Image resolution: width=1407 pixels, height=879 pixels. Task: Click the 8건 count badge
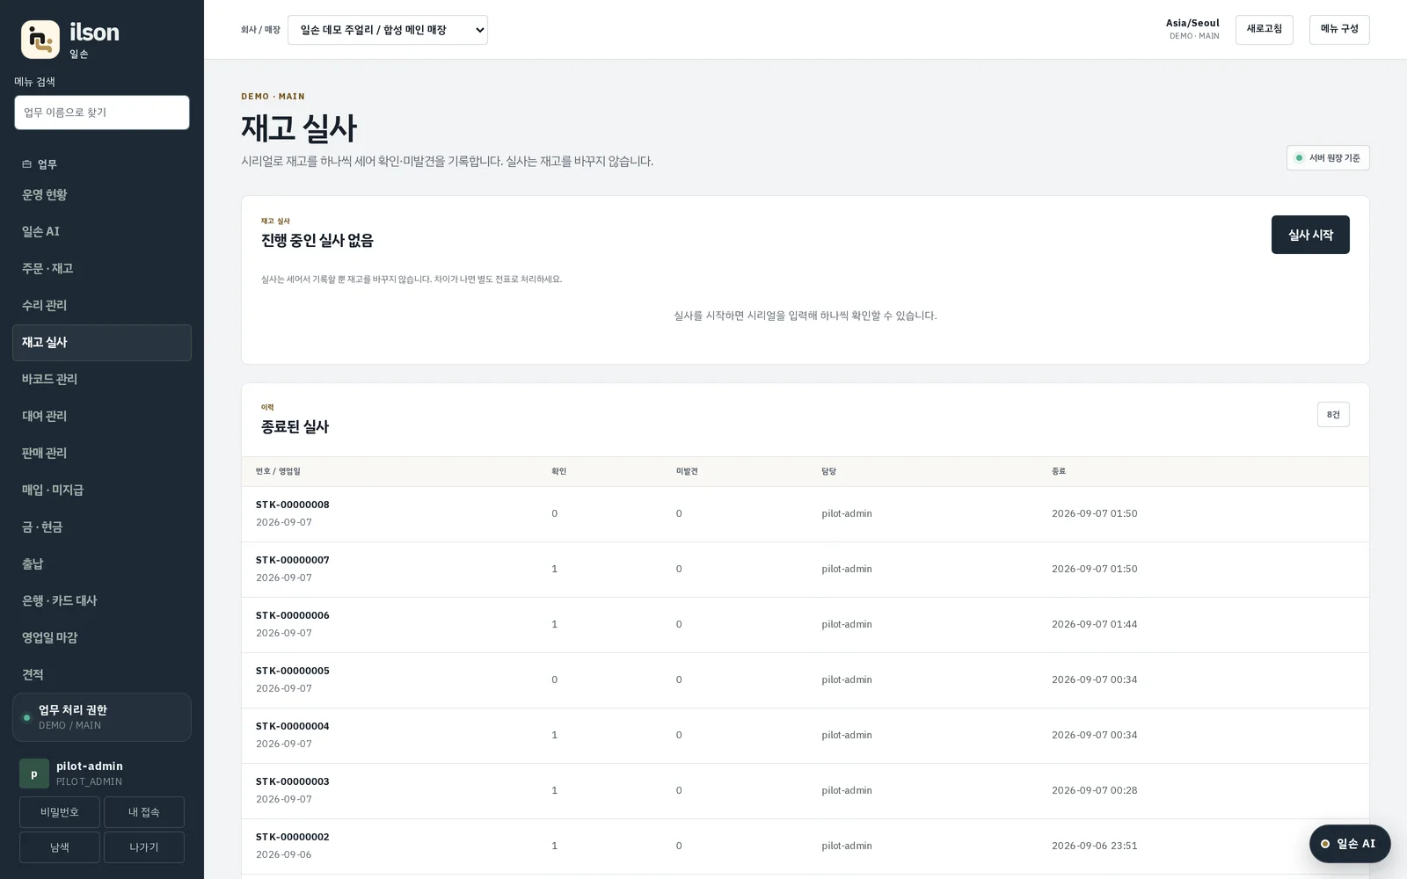coord(1333,415)
